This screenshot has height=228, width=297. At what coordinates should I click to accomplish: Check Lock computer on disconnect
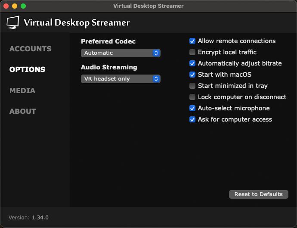pos(192,97)
